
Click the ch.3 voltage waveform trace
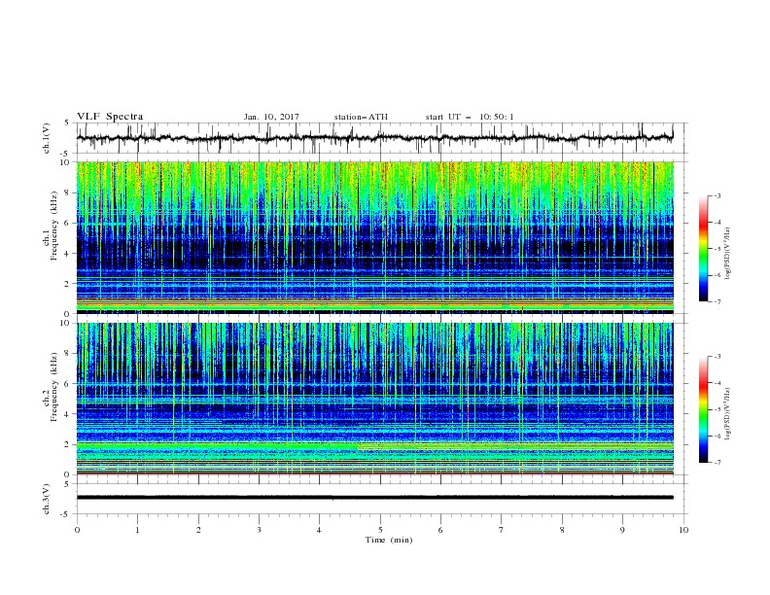tap(375, 498)
